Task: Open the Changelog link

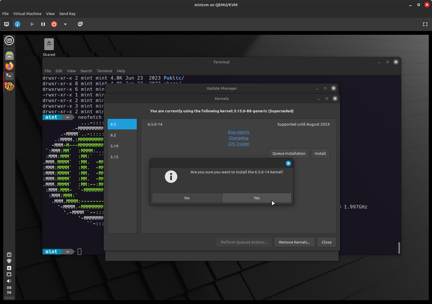Action: click(x=238, y=138)
